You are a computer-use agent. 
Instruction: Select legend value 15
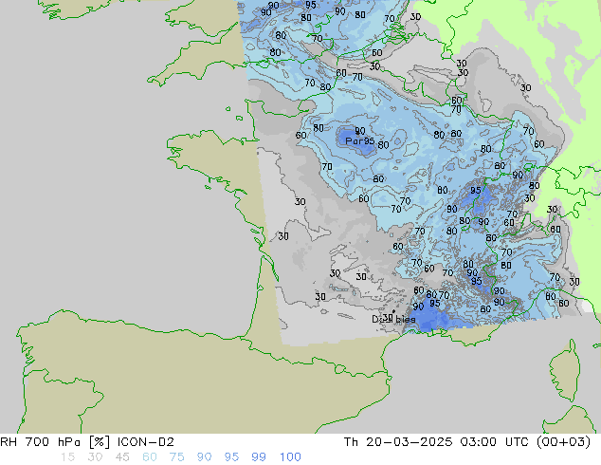67,457
